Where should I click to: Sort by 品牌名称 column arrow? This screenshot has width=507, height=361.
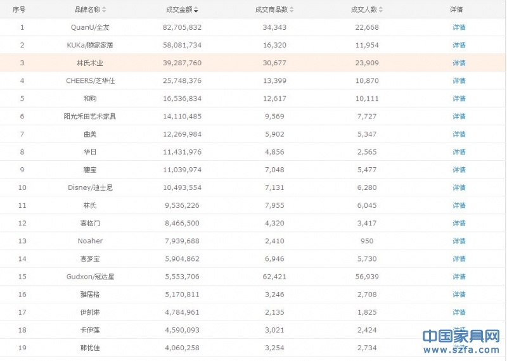point(105,9)
